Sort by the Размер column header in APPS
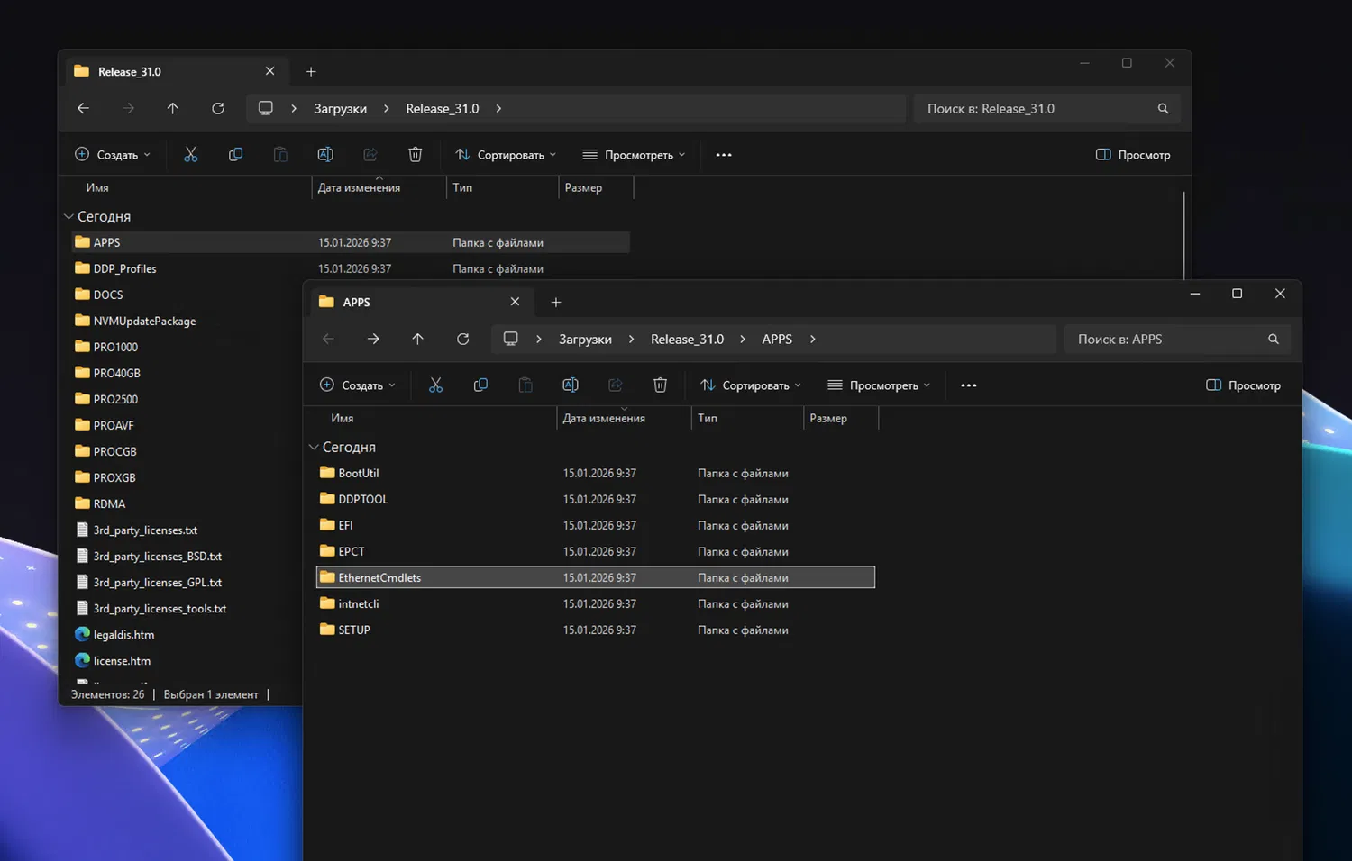Viewport: 1352px width, 861px height. point(828,419)
